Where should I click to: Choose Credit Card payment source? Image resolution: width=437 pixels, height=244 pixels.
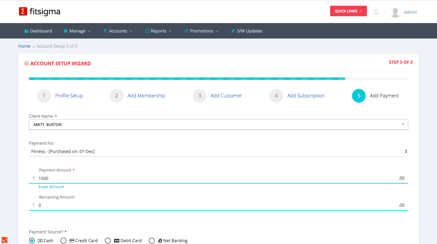click(x=63, y=241)
